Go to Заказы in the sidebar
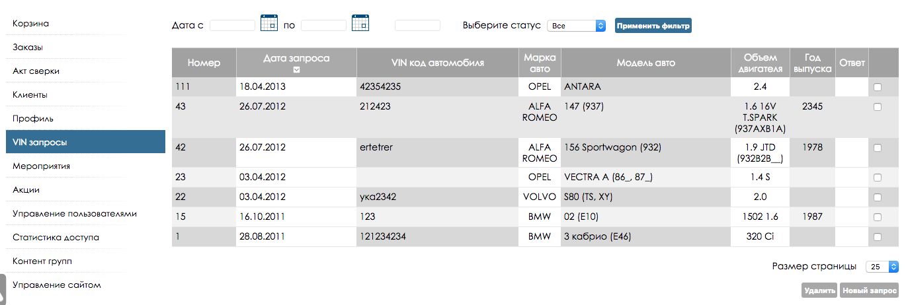 (28, 48)
